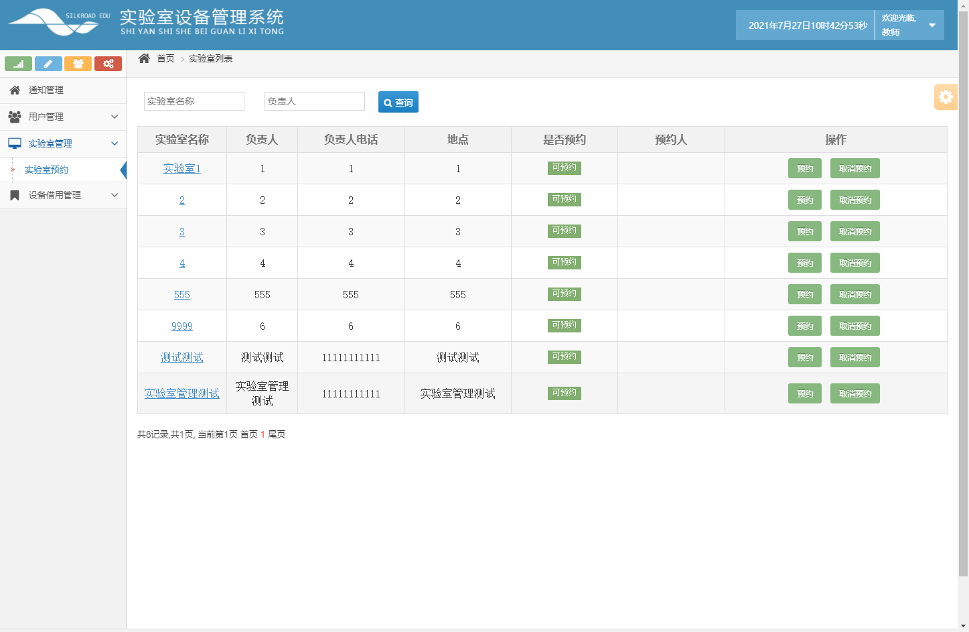Click the home icon in the breadcrumb bar
This screenshot has height=632, width=969.
coord(143,58)
